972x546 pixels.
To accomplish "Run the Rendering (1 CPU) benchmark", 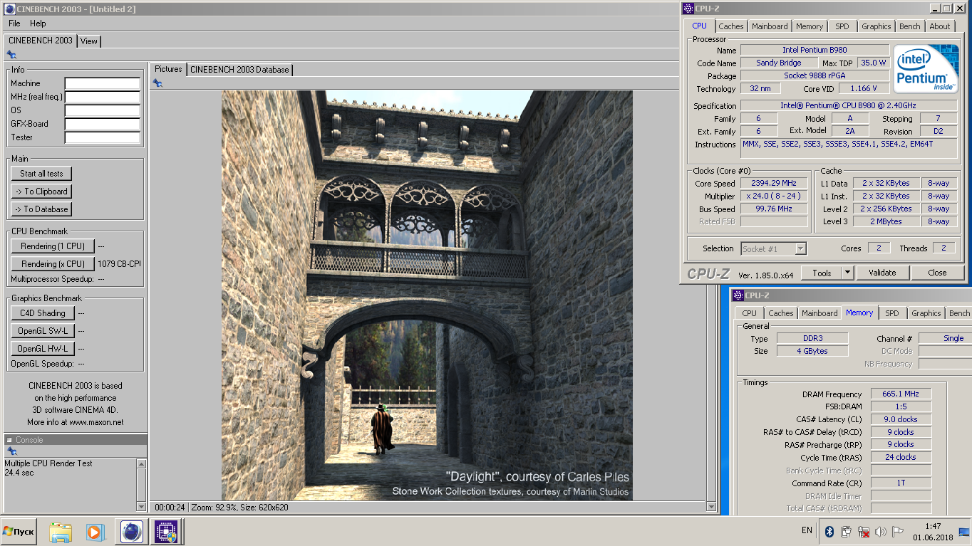I will [53, 246].
